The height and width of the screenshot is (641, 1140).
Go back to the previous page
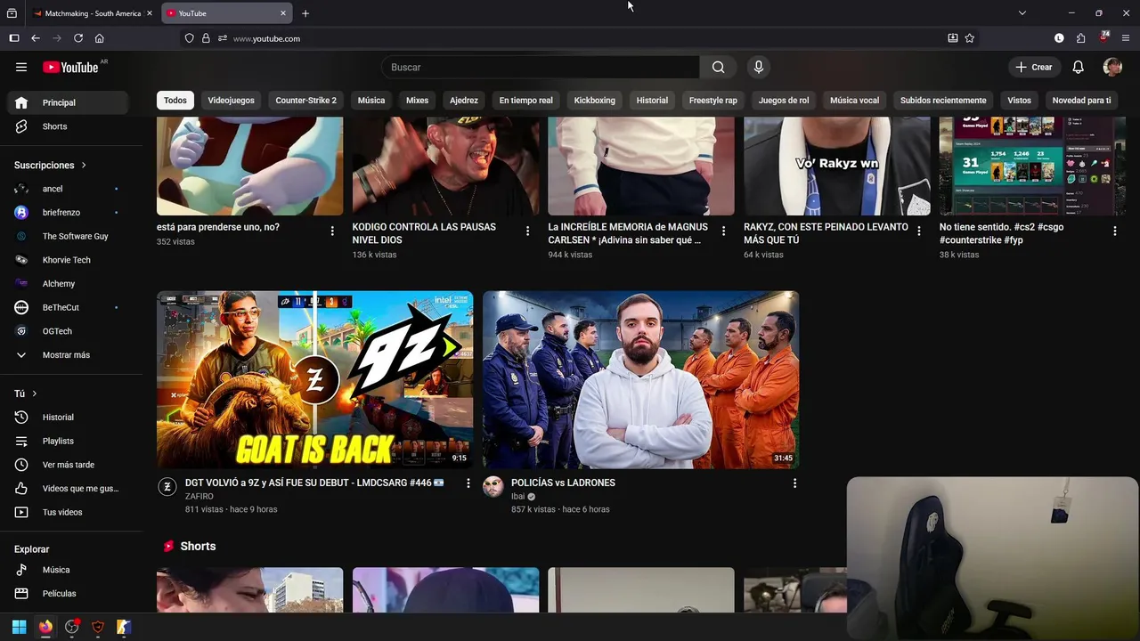pos(36,38)
